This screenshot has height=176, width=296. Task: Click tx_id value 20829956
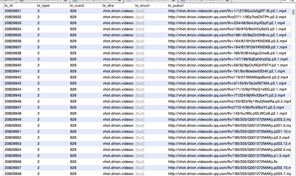point(13,162)
